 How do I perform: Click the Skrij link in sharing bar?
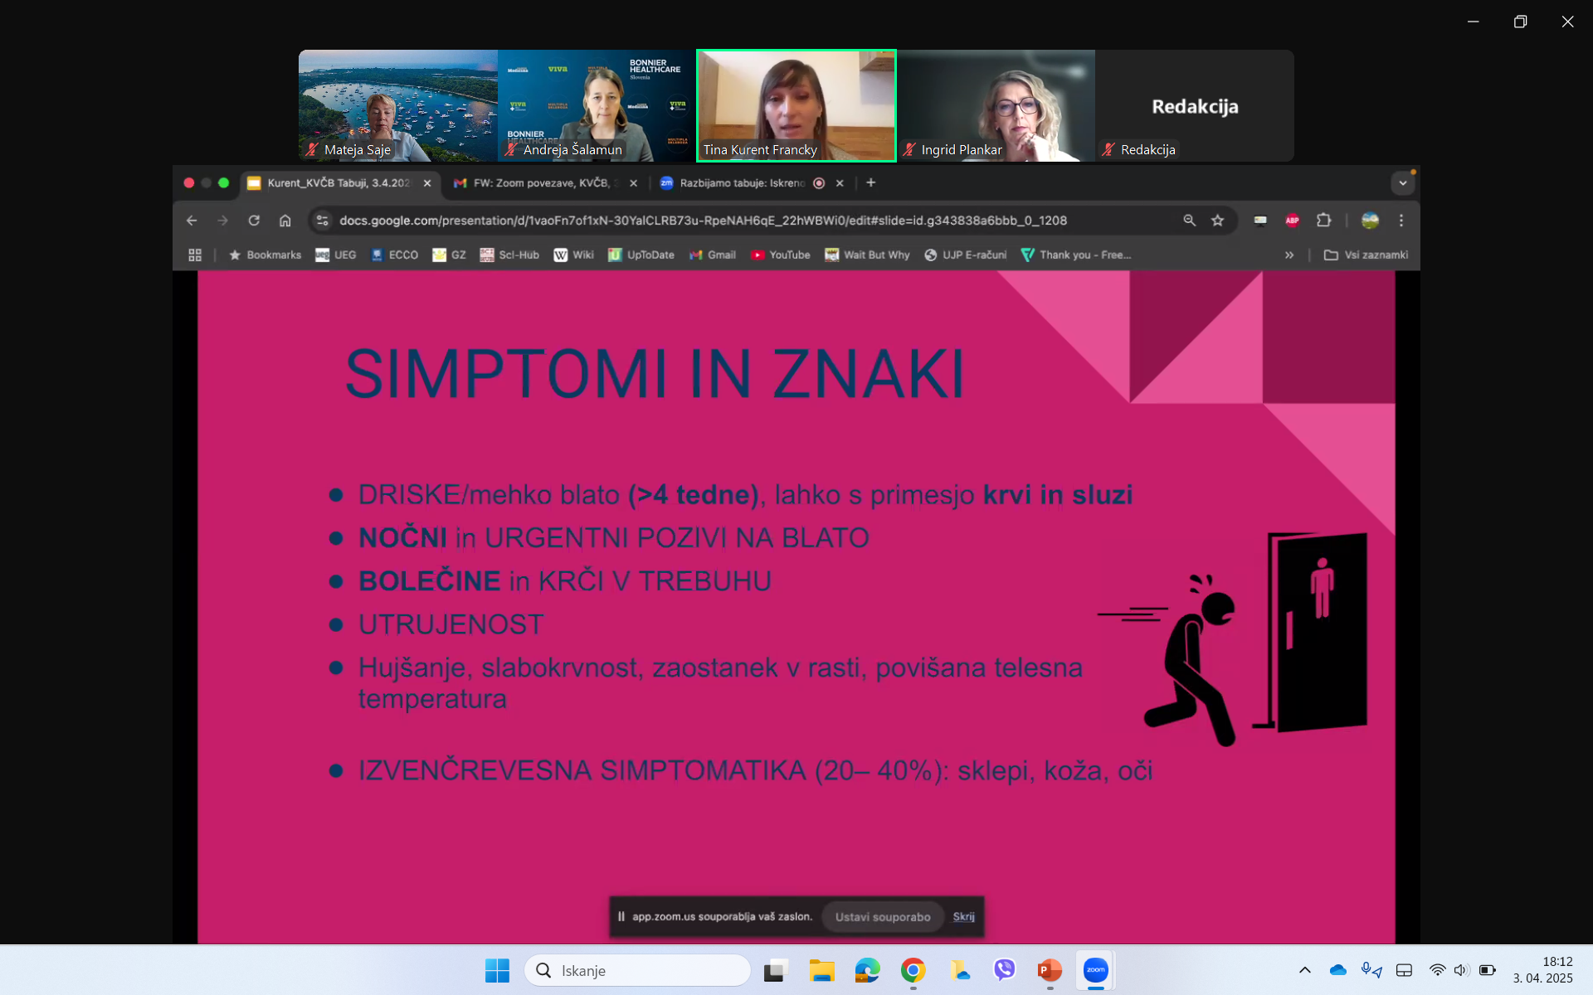963,917
